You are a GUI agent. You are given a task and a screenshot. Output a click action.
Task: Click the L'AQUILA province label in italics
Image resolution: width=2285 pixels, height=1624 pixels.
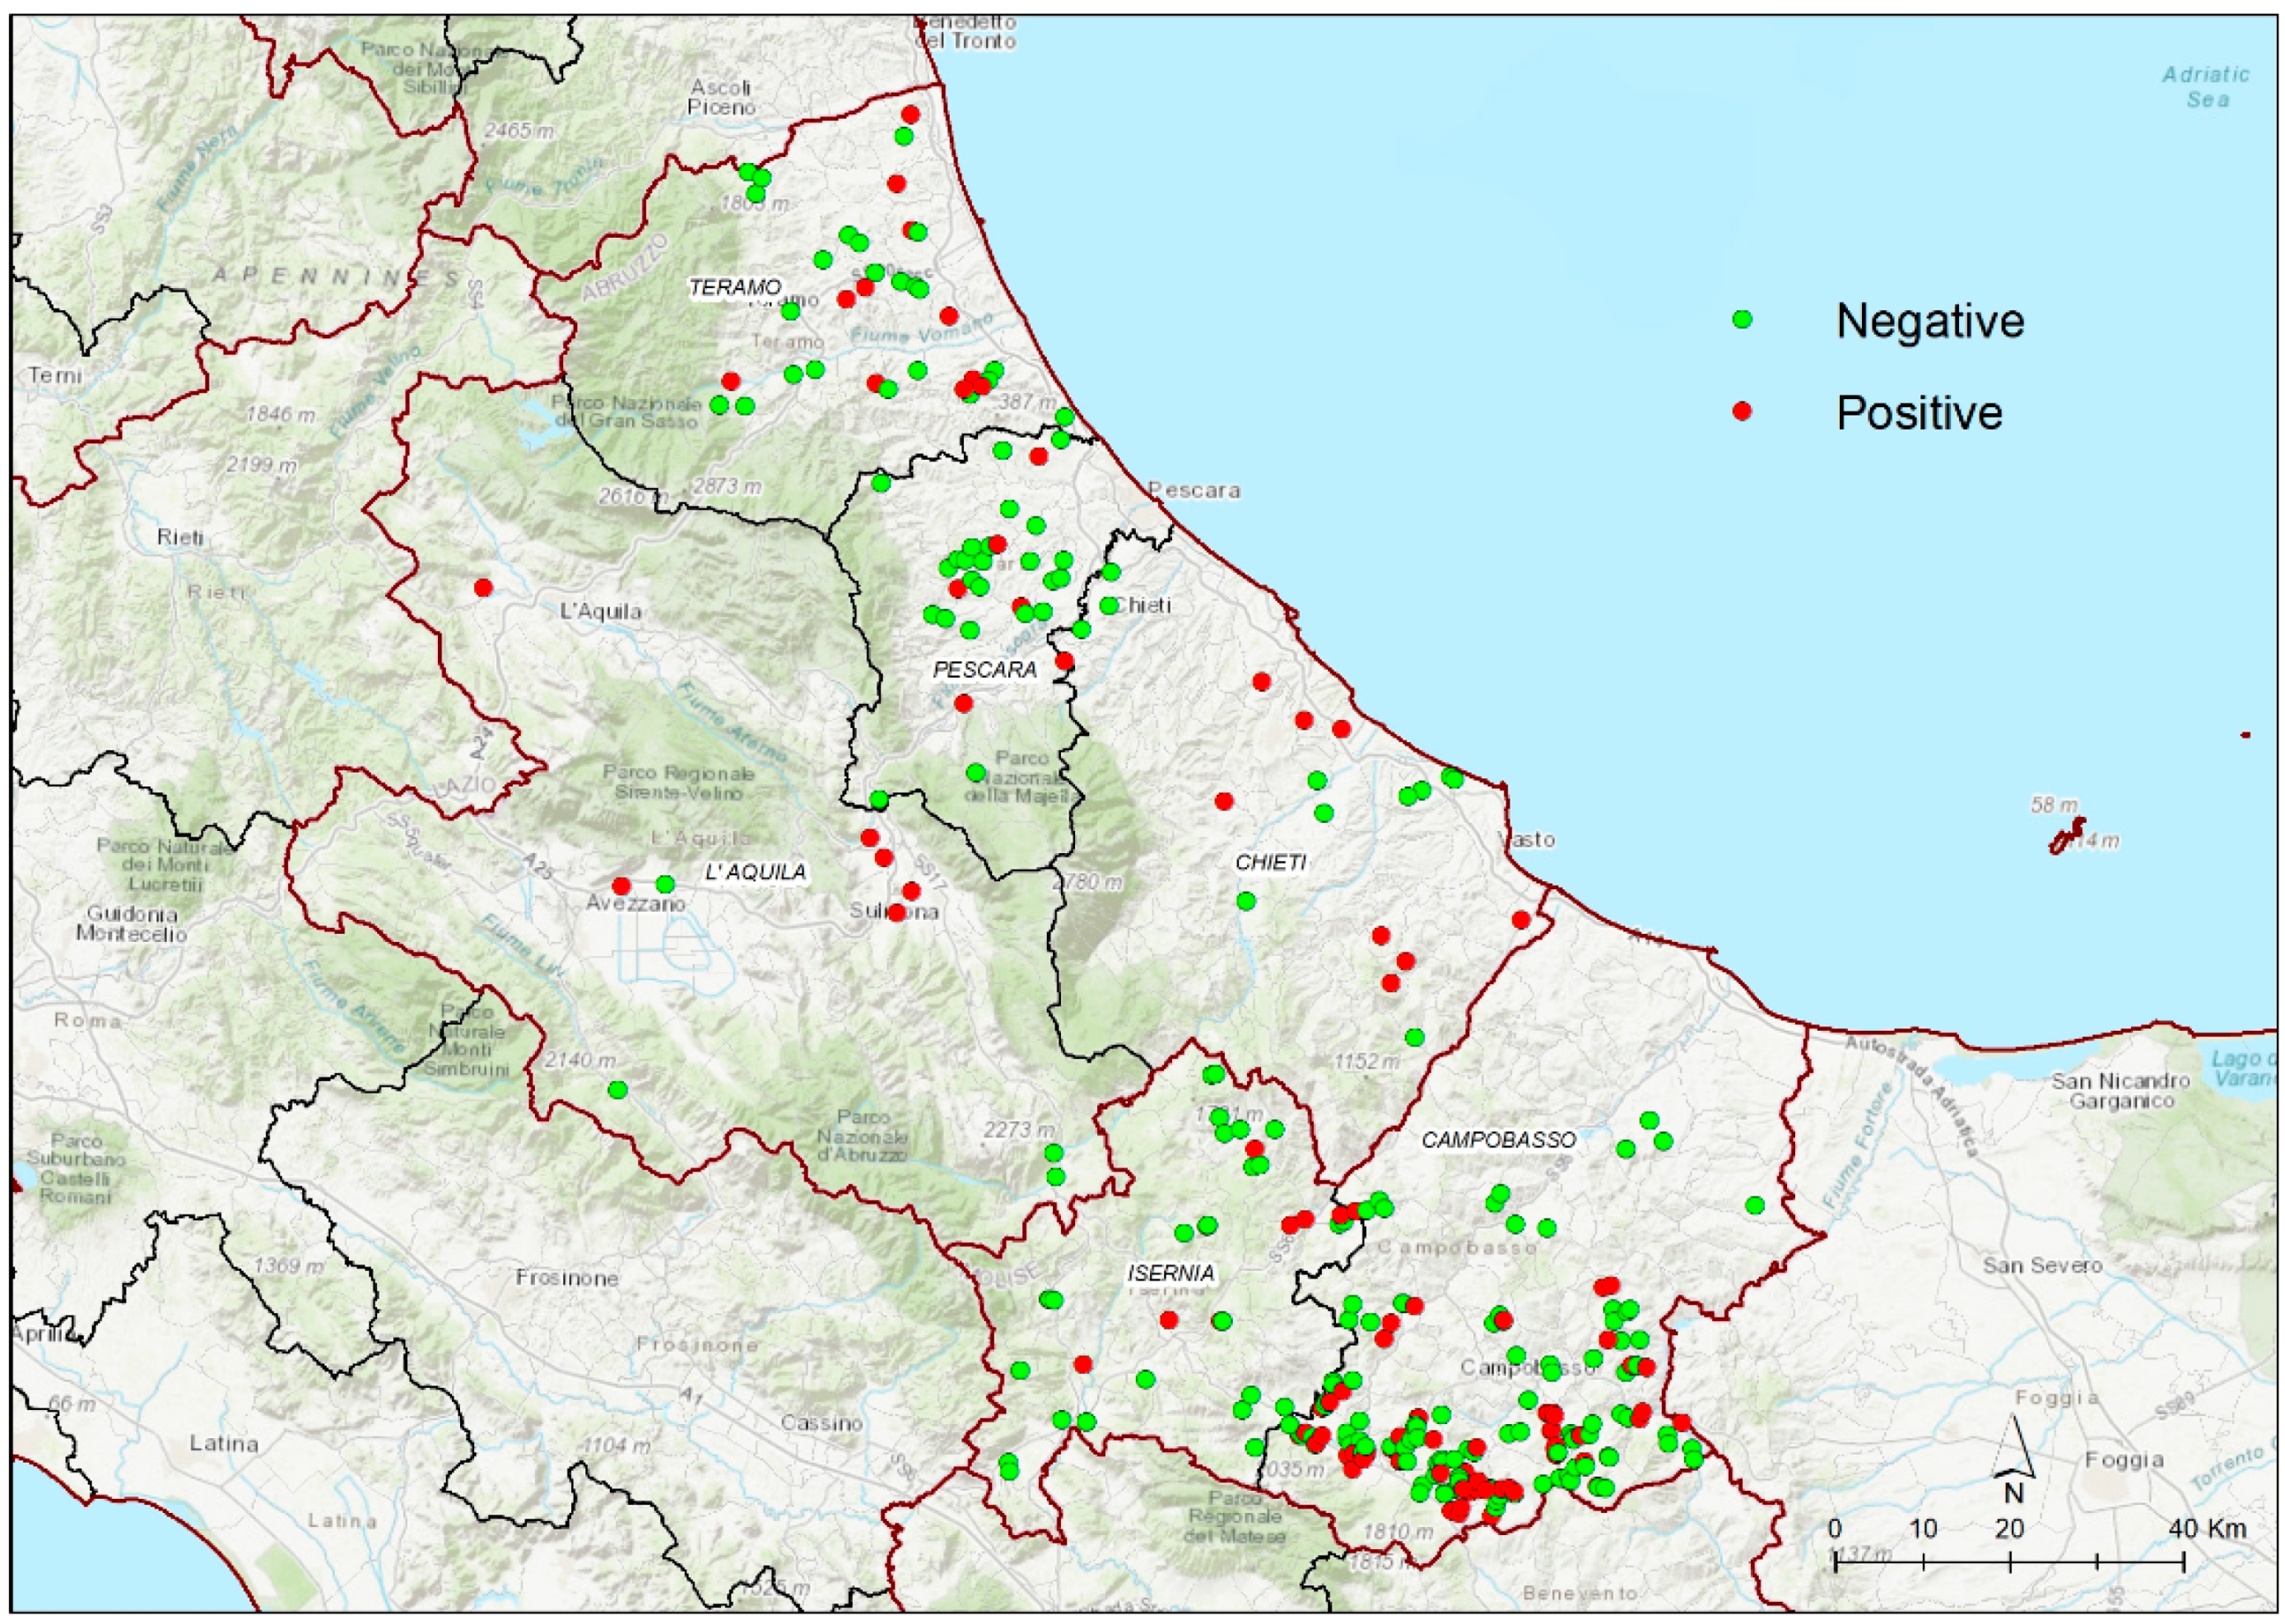(x=754, y=873)
